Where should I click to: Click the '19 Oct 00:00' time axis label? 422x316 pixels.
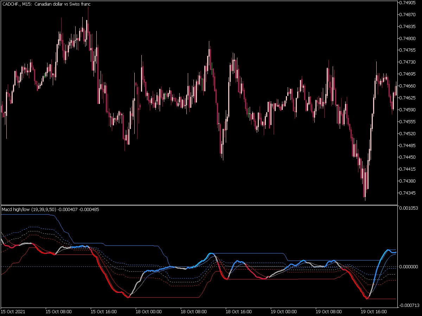click(284, 312)
